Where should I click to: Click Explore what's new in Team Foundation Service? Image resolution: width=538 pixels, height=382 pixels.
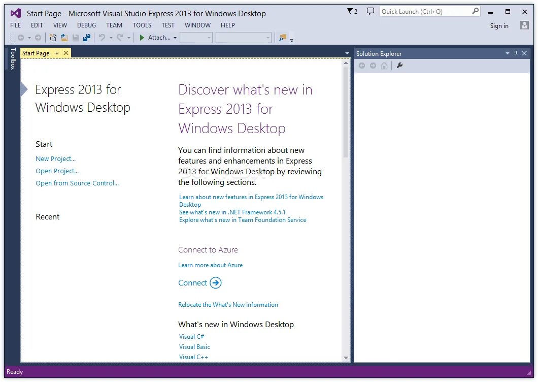(x=243, y=220)
